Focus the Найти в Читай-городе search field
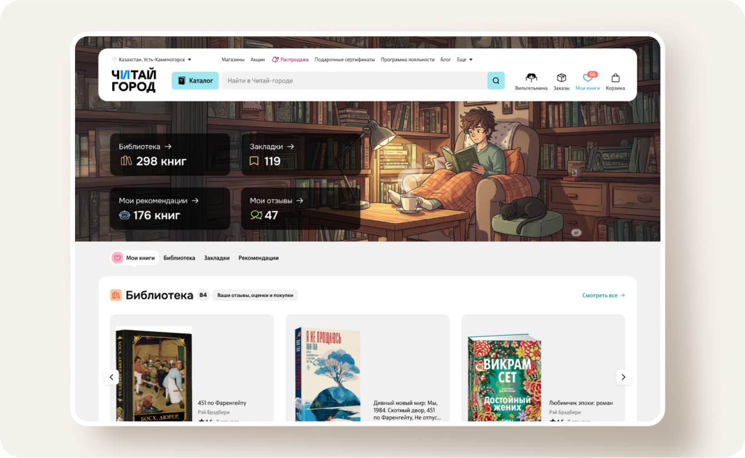 tap(355, 81)
